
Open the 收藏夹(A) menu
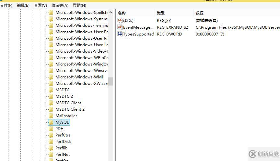(x=60, y=5)
